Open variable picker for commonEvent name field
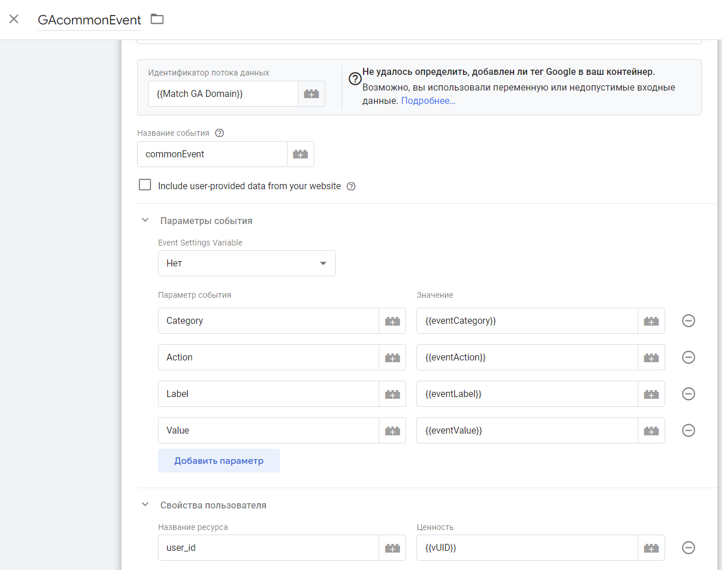Image resolution: width=722 pixels, height=570 pixels. [300, 154]
